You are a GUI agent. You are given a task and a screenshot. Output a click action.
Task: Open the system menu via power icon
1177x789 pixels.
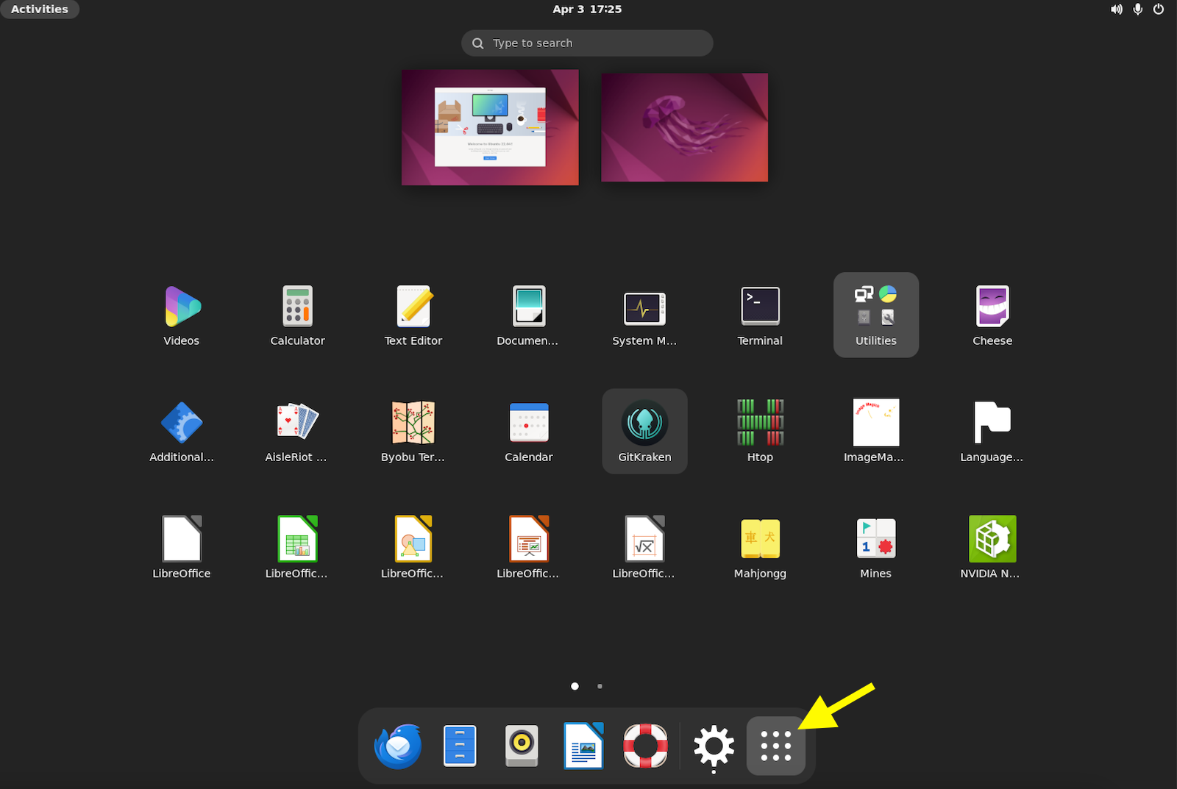click(x=1158, y=9)
